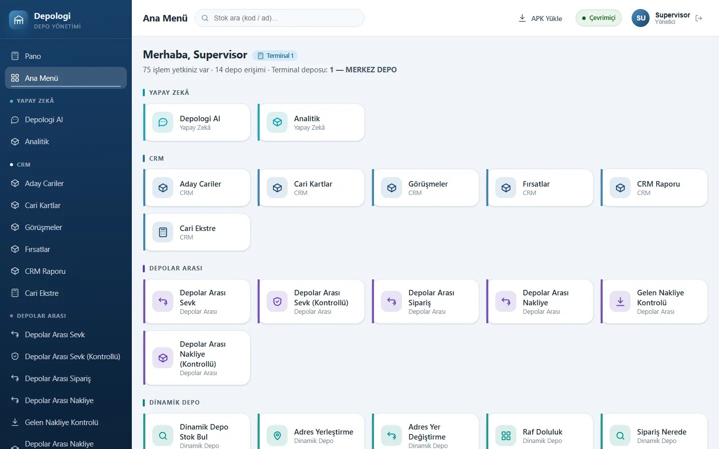Click the Terminal 1 badge

(x=275, y=56)
